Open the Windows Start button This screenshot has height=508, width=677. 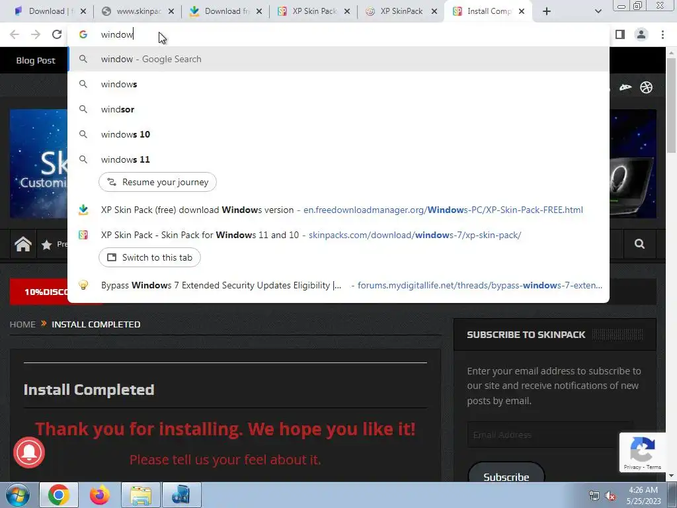tap(17, 495)
